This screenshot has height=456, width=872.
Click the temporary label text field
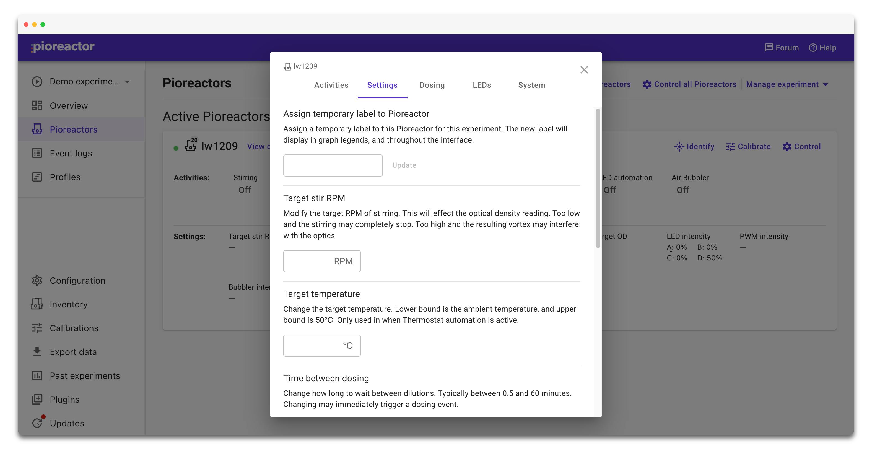click(333, 165)
